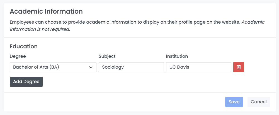Click the Institution column label
The image size is (279, 115).
(x=177, y=56)
